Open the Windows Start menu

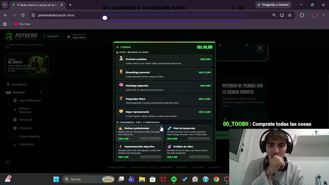click(x=56, y=179)
